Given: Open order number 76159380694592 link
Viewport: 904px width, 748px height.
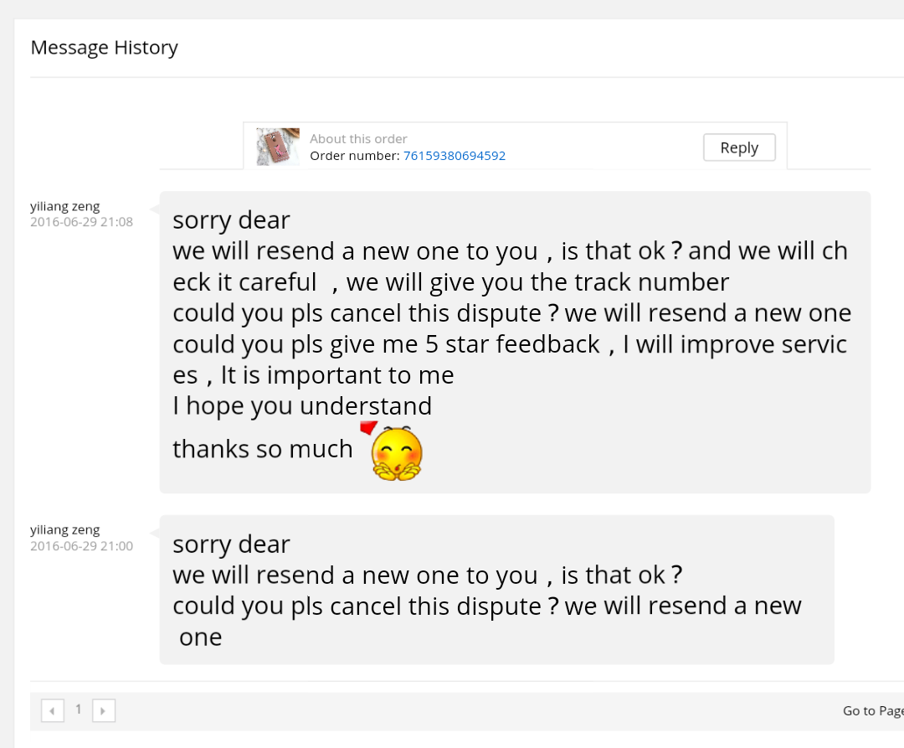Looking at the screenshot, I should (x=455, y=156).
